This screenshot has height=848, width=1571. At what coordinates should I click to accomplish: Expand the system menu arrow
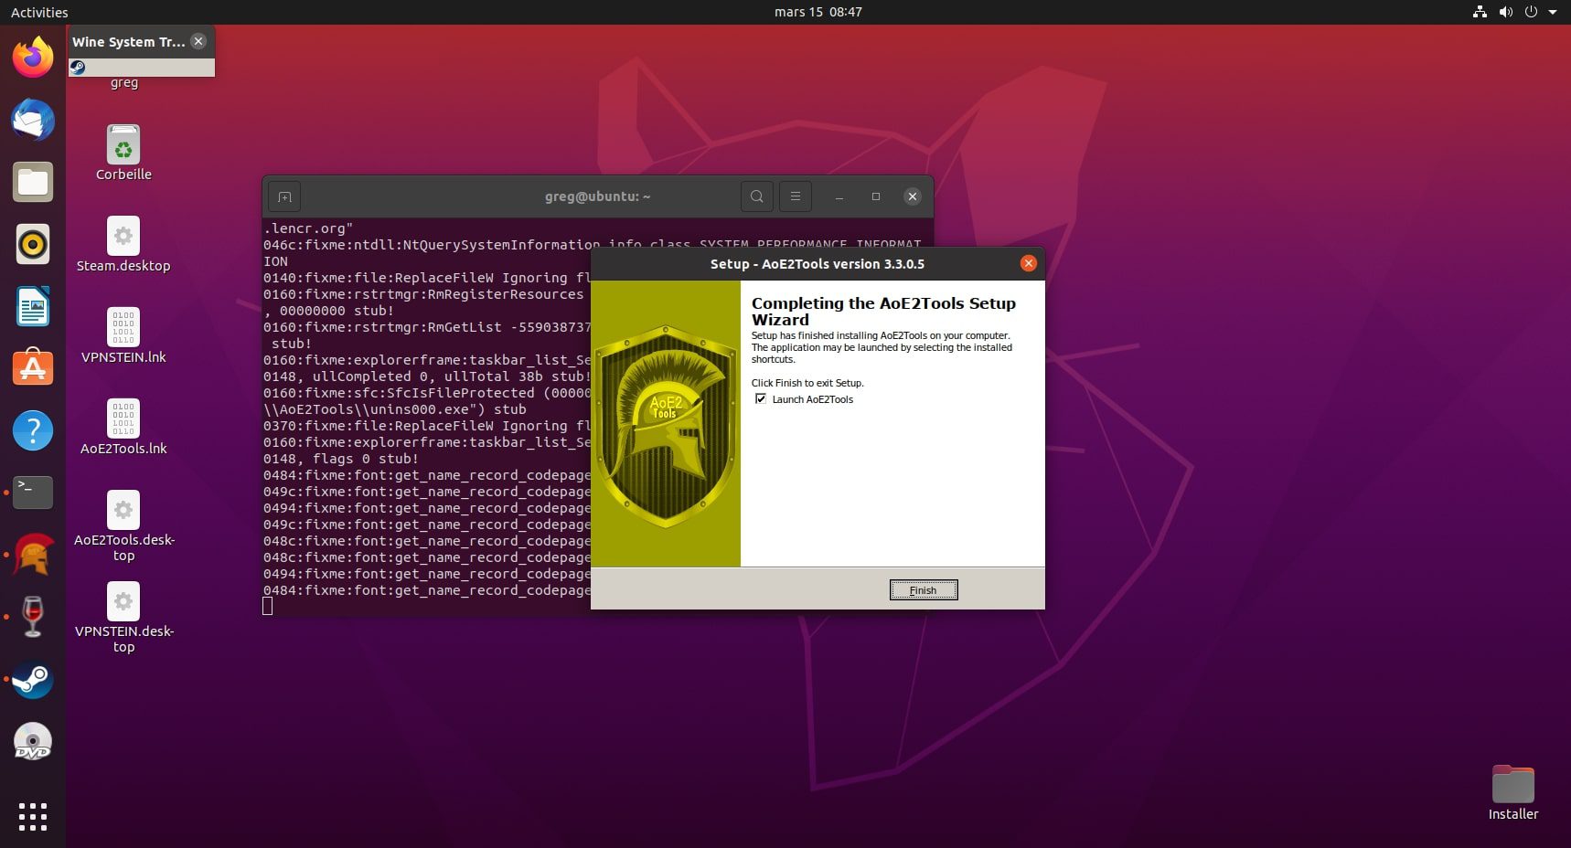coord(1553,12)
